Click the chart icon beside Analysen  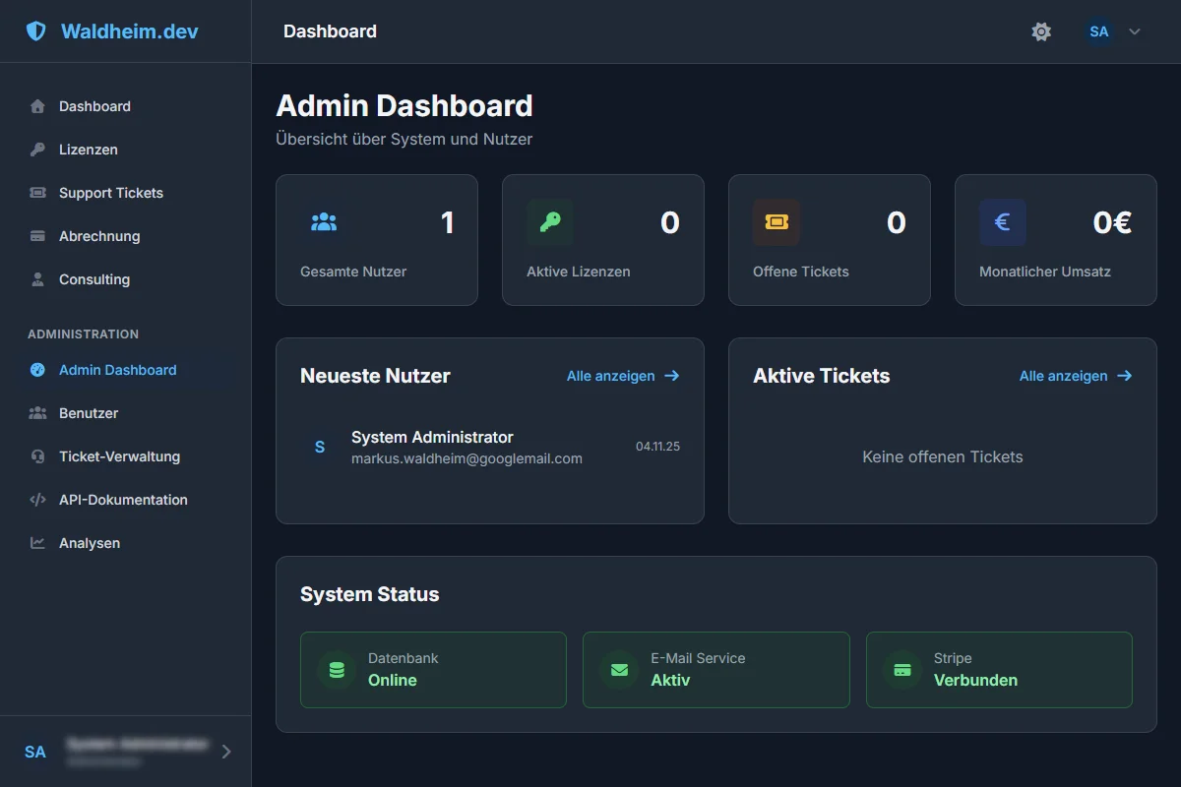[37, 543]
